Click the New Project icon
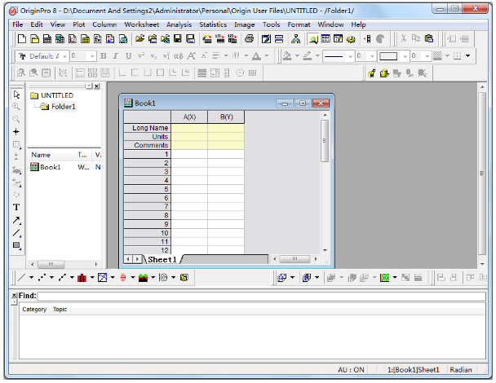The height and width of the screenshot is (383, 496). click(x=21, y=38)
